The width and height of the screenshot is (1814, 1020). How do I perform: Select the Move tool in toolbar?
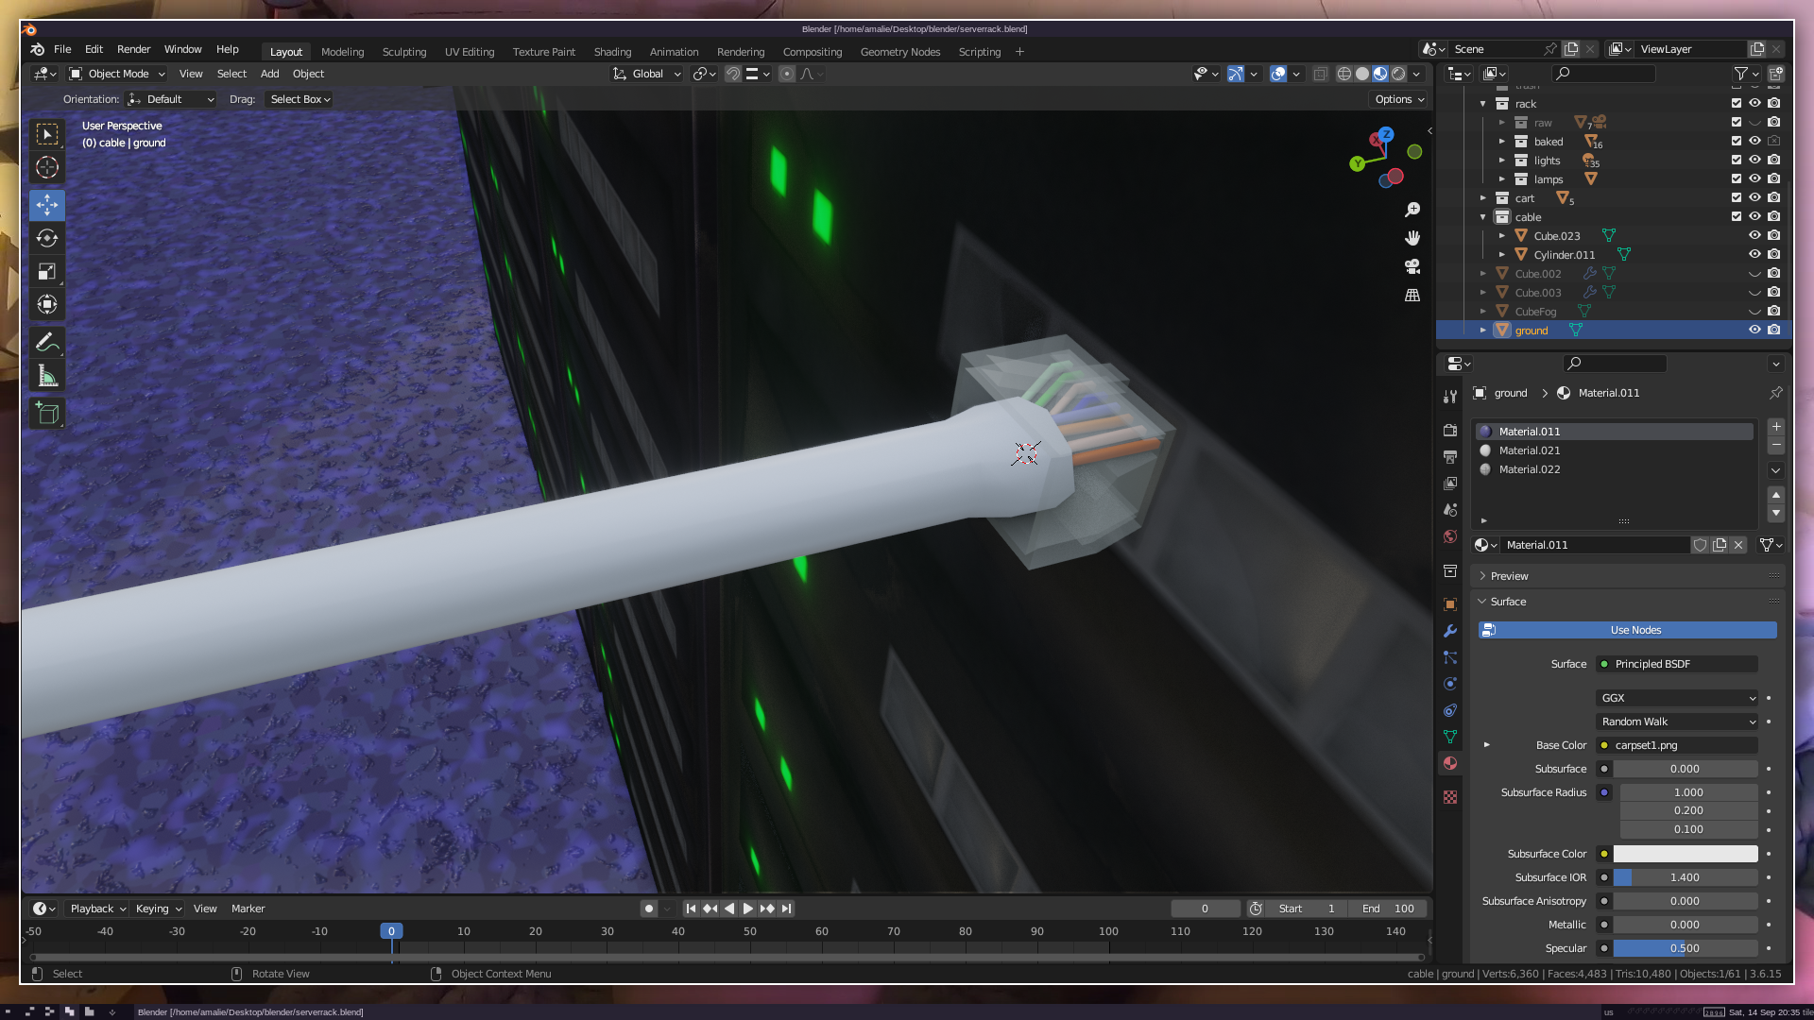click(47, 205)
